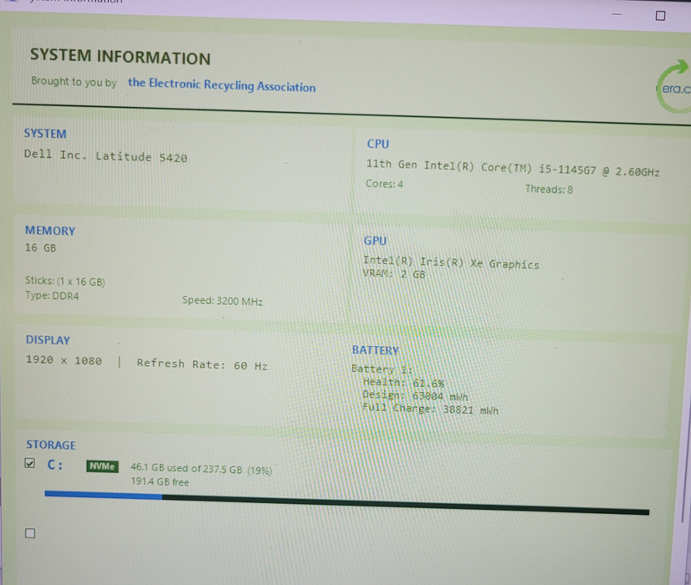Select the i5-1145G7 processor name line

click(513, 168)
